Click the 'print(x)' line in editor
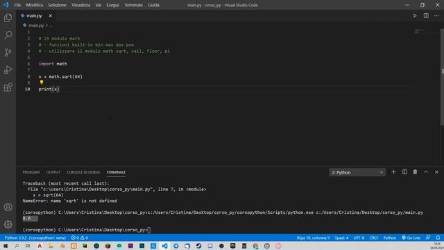The image size is (444, 250). (49, 90)
